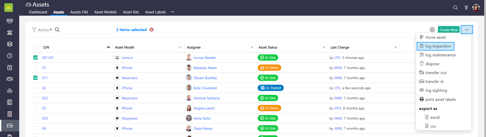
Task: Click the clock icon in sidebar
Action: 10,56
